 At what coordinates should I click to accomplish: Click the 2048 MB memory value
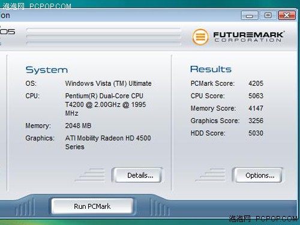78,125
